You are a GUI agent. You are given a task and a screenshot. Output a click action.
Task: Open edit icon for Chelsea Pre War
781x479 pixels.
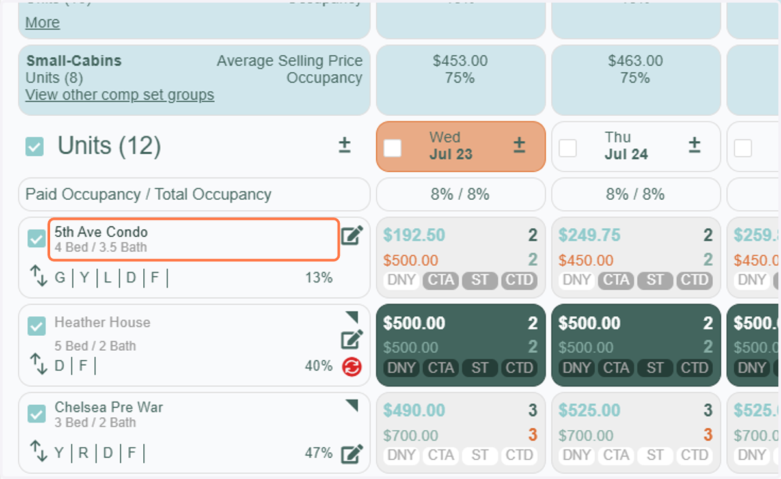[351, 454]
